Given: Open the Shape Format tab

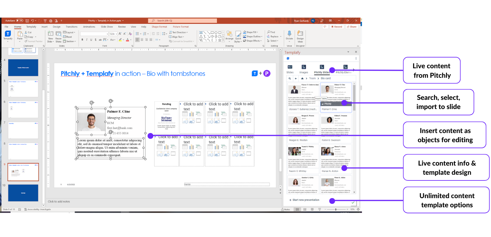Looking at the screenshot, I should [159, 27].
